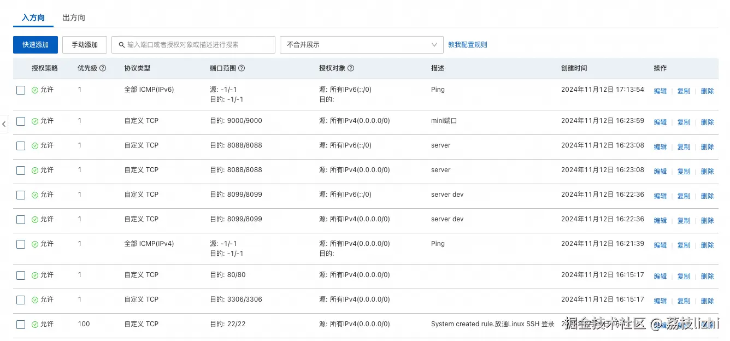Click the 目的: 3306/3306 port cell
Viewport: 730px width, 341px height.
pyautogui.click(x=236, y=299)
